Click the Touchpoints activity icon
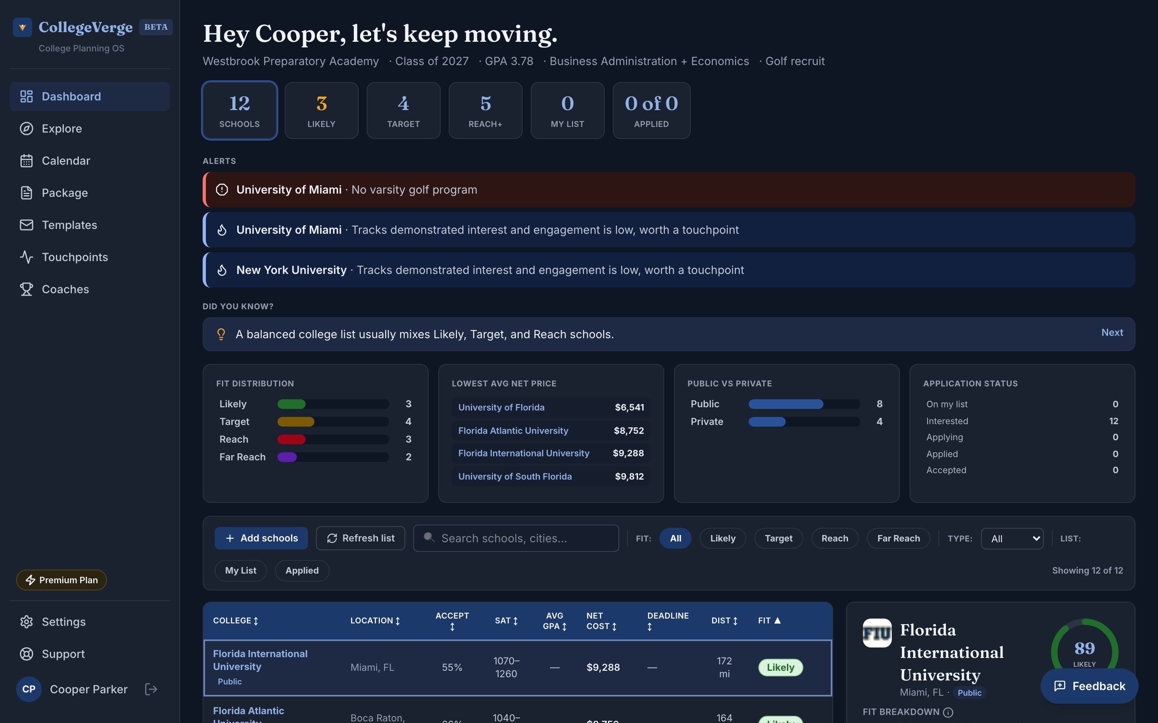The image size is (1158, 723). (x=26, y=257)
